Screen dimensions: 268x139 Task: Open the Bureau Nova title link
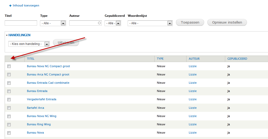pyautogui.click(x=35, y=133)
